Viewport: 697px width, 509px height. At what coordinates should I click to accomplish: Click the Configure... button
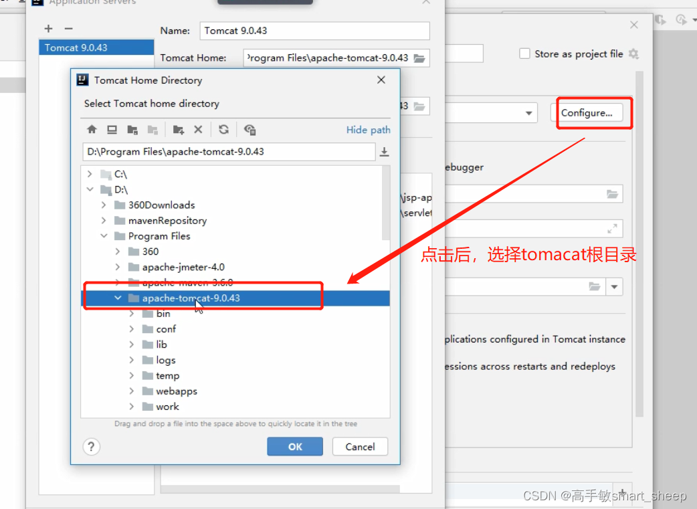tap(587, 113)
